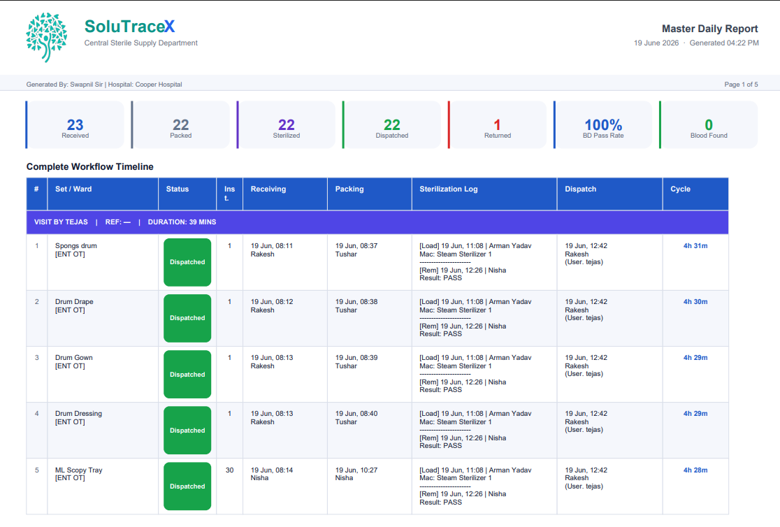The width and height of the screenshot is (780, 527).
Task: Click Central Sterile Supply Department subtitle
Action: [140, 43]
